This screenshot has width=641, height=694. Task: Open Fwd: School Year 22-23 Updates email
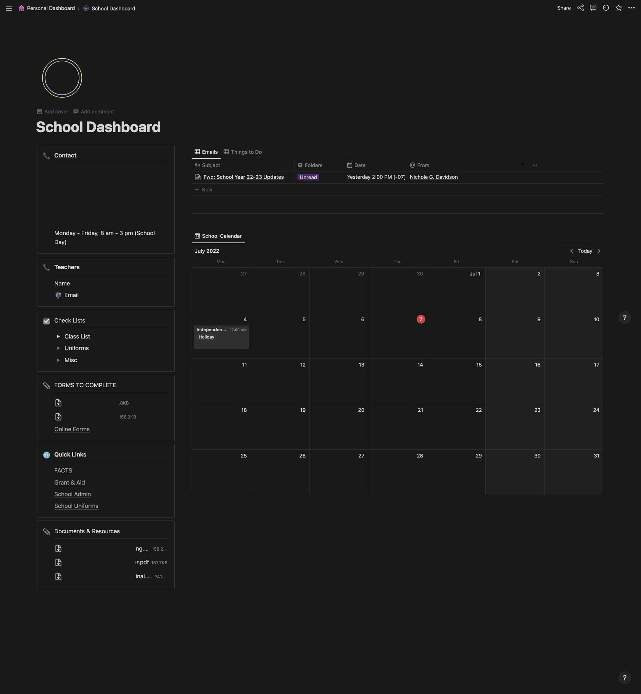[244, 177]
